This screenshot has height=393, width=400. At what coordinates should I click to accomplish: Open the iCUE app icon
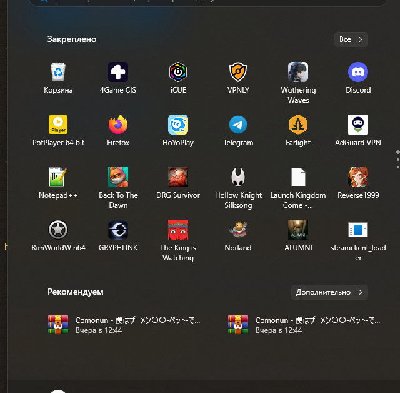tap(178, 72)
